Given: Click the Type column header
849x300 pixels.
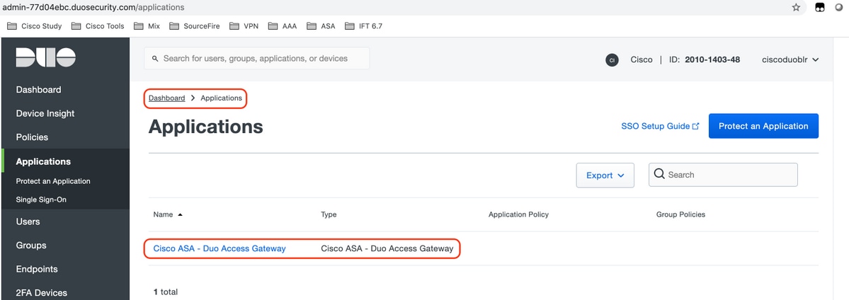Looking at the screenshot, I should (329, 214).
